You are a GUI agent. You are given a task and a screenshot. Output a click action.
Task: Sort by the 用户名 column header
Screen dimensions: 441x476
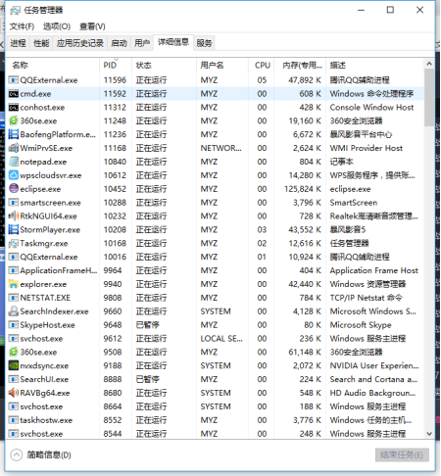point(222,66)
